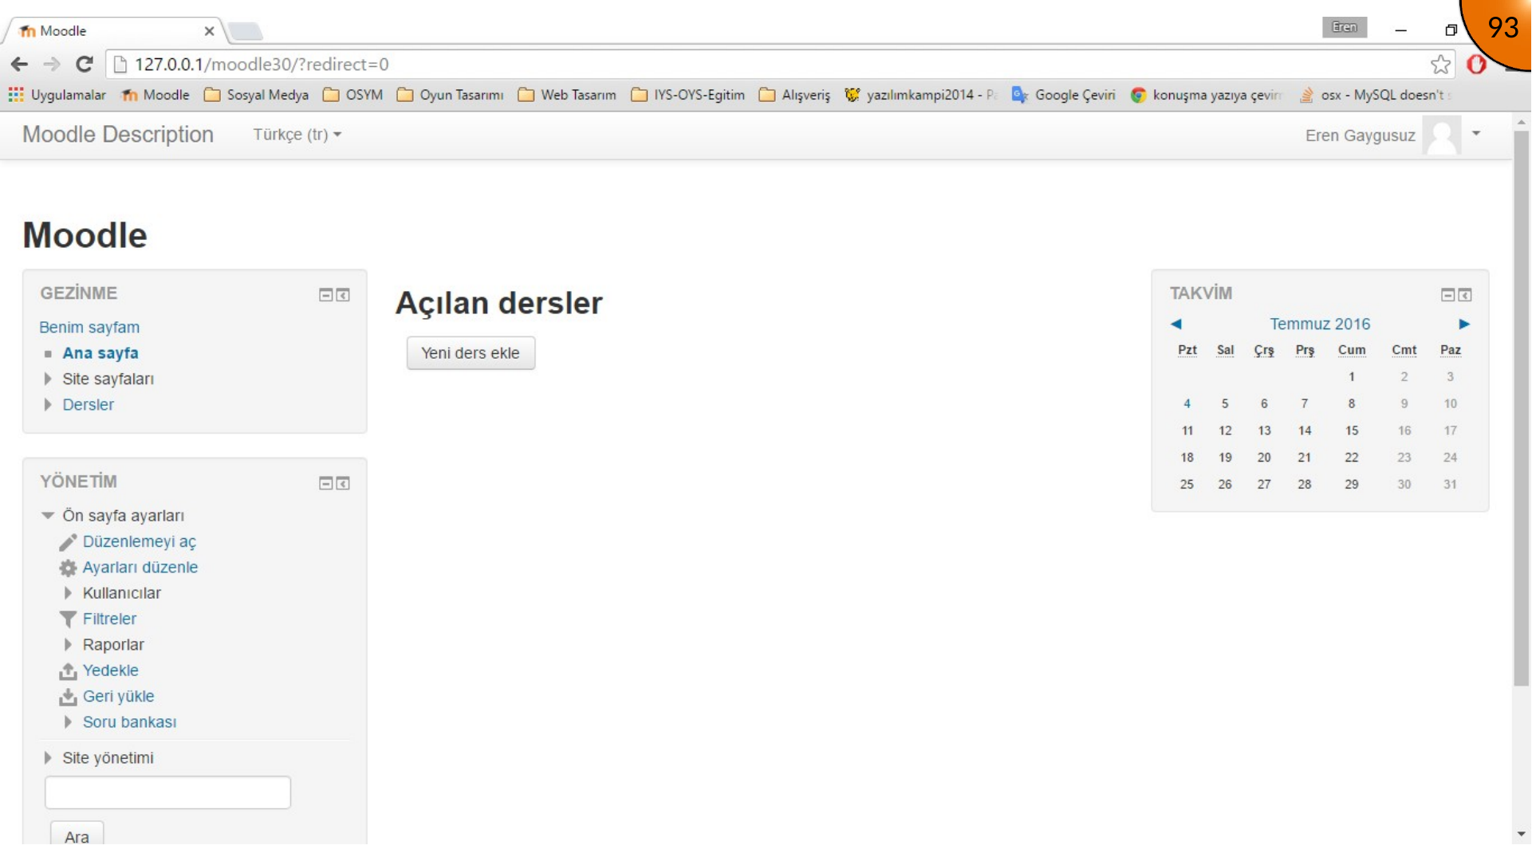The image size is (1532, 861).
Task: Click Yedekle backup link
Action: click(111, 671)
